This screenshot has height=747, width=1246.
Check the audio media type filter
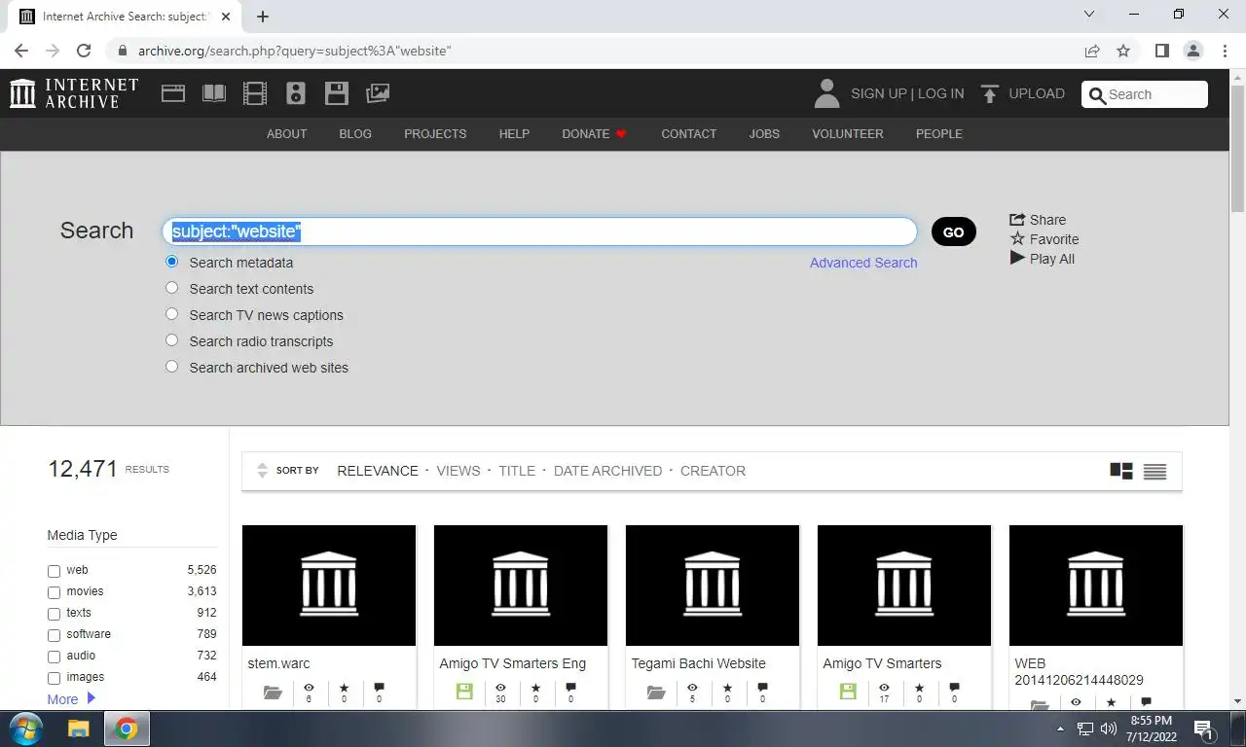54,657
